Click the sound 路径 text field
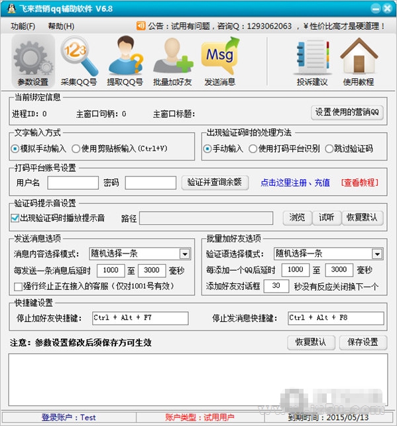This screenshot has width=397, height=426. (x=206, y=218)
